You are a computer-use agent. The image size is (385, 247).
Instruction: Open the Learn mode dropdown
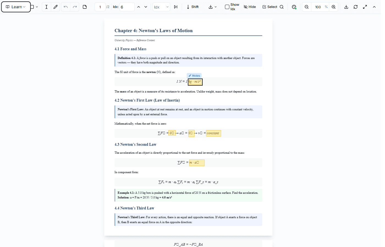click(16, 7)
